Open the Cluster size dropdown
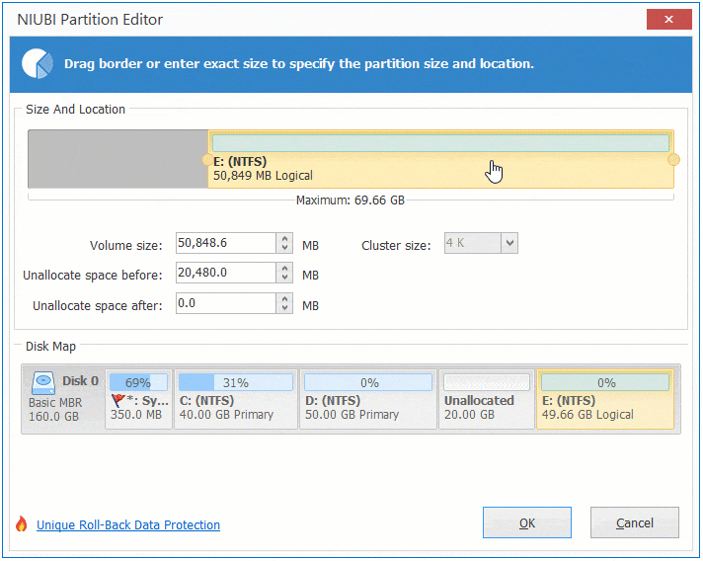This screenshot has width=703, height=561. click(x=508, y=243)
